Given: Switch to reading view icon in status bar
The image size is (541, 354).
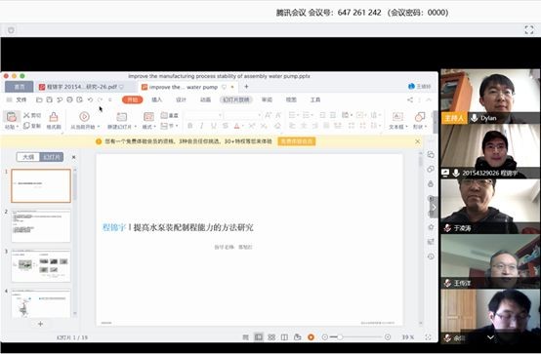Looking at the screenshot, I should pos(284,337).
